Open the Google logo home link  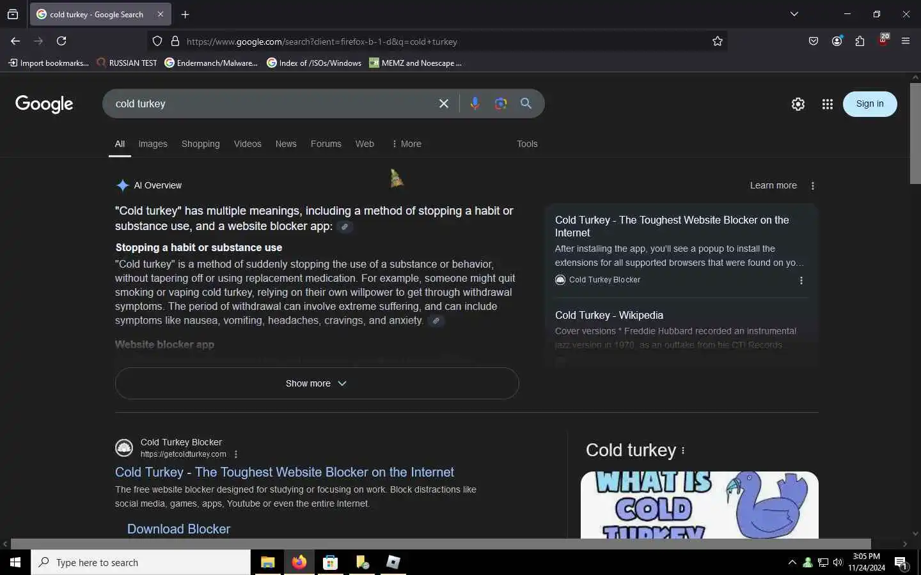(44, 104)
